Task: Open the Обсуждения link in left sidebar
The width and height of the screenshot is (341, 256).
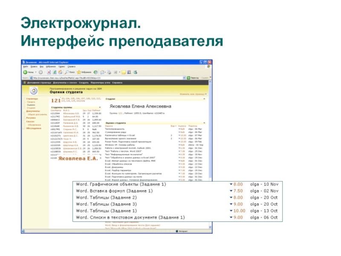Action: click(x=33, y=128)
